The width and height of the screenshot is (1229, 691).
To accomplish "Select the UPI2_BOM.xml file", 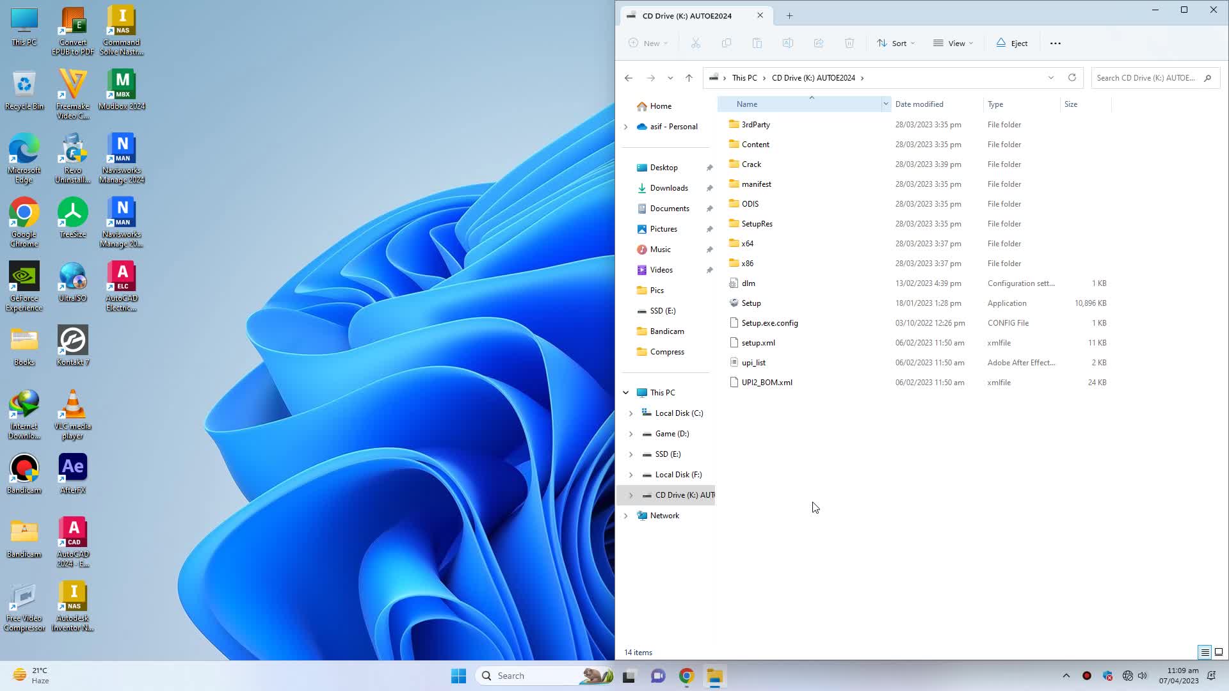I will tap(767, 383).
